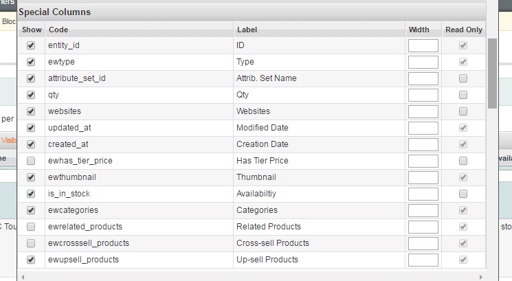Click Width box for created_at row
The image size is (512, 281).
click(x=423, y=144)
